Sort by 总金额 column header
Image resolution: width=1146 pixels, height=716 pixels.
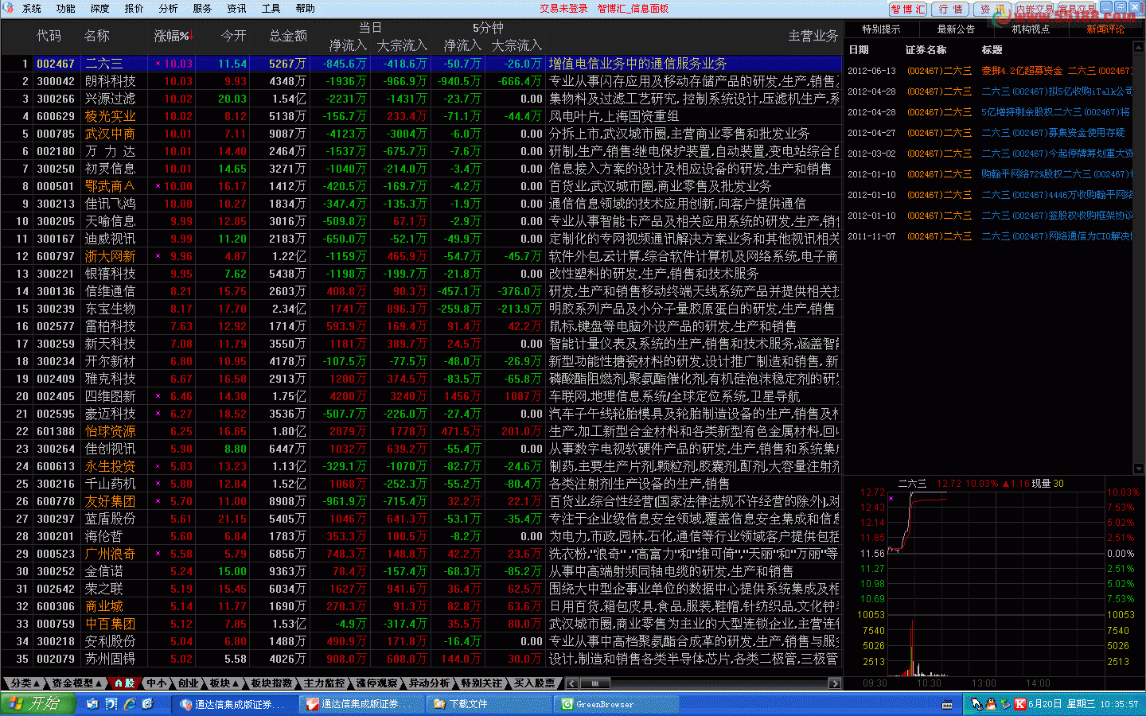click(x=288, y=36)
